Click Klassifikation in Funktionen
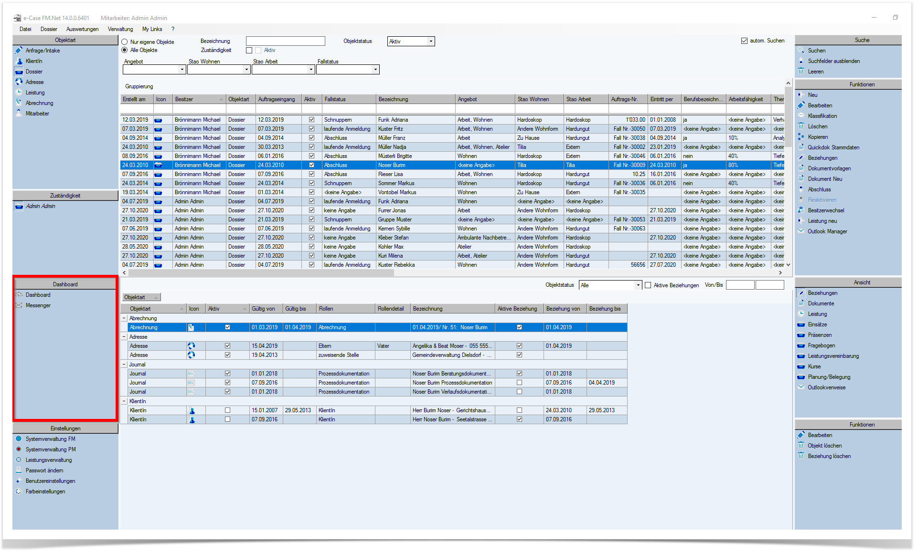This screenshot has height=553, width=918. 822,116
